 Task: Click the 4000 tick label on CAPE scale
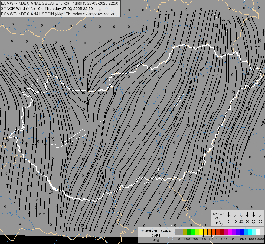(252, 239)
